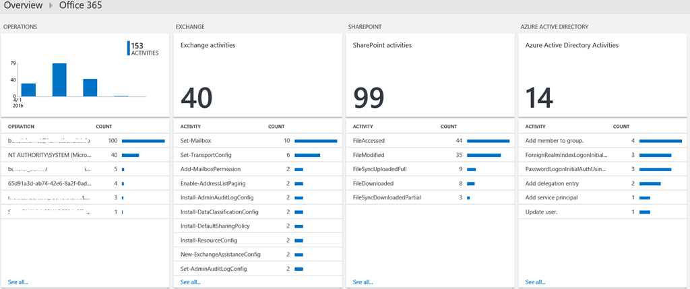Open the Azure Active Directory Activities tile
This screenshot has width=690, height=289.
[x=603, y=75]
